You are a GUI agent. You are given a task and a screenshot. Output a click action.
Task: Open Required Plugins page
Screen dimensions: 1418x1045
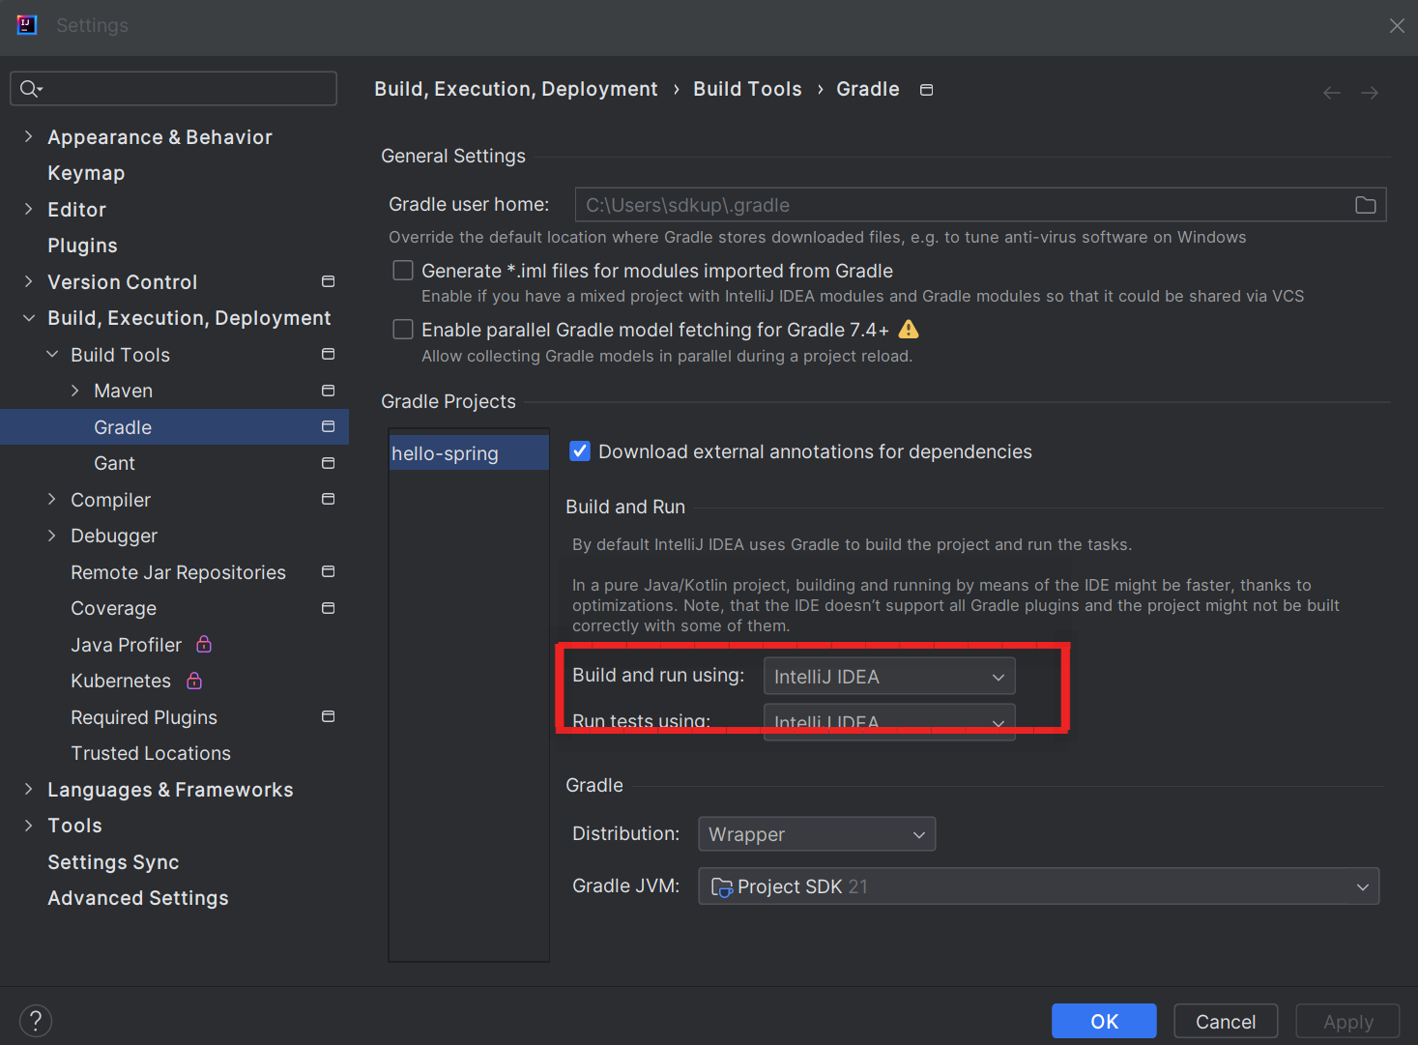pyautogui.click(x=144, y=717)
